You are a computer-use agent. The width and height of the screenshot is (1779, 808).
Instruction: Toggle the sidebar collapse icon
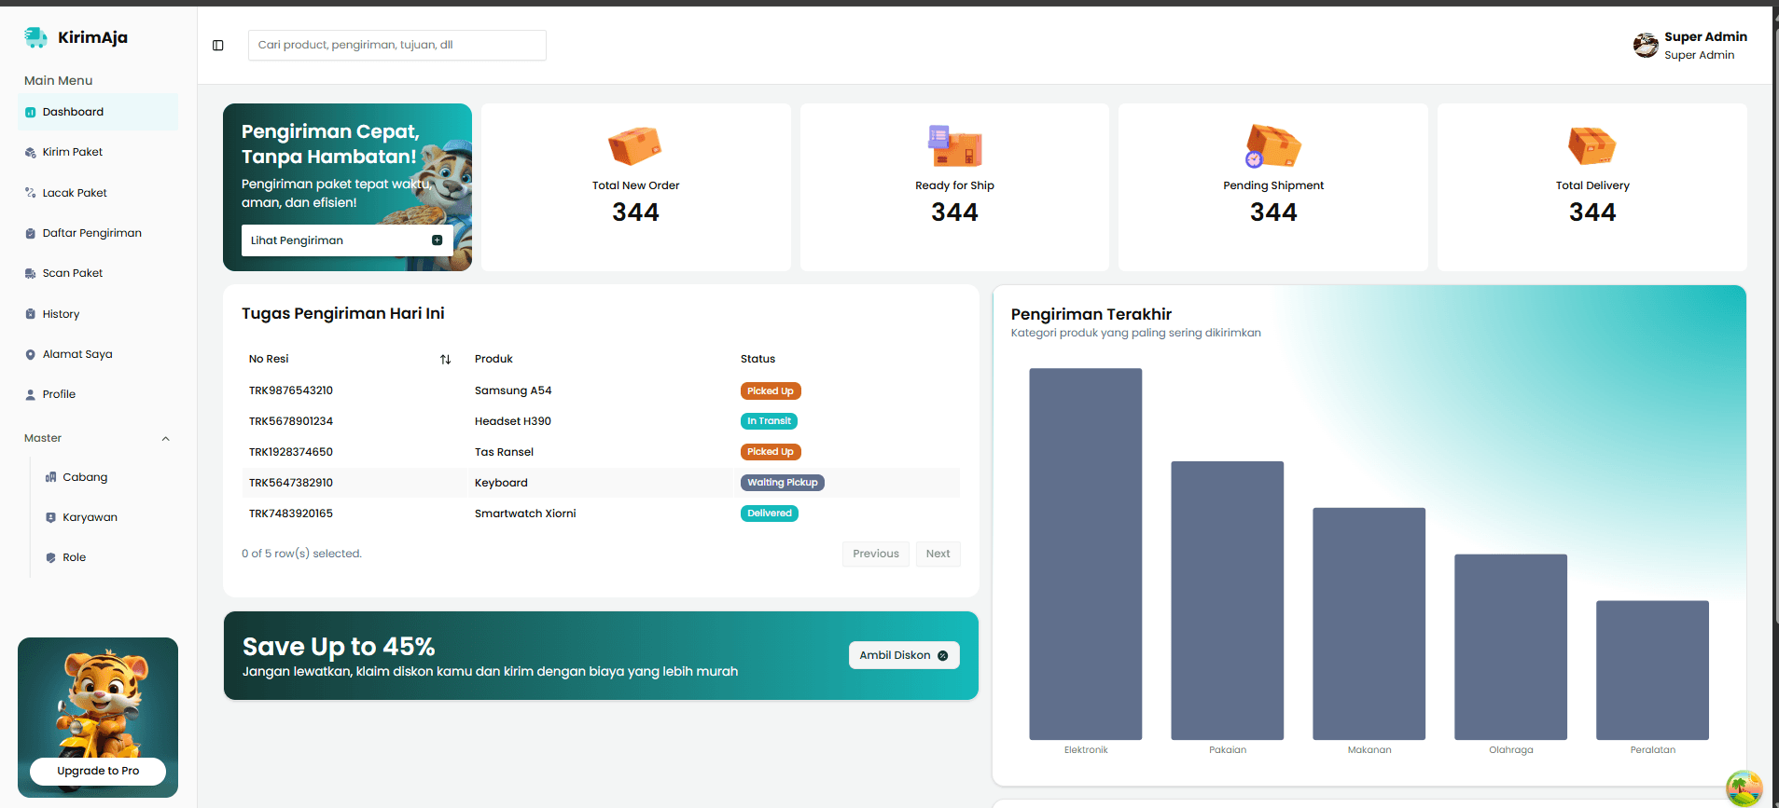pos(218,45)
